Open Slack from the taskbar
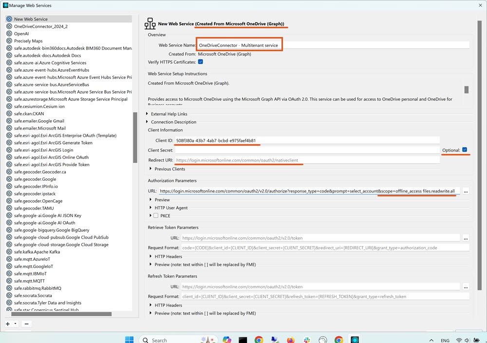Screen dimensions: 487x343 click(307, 340)
